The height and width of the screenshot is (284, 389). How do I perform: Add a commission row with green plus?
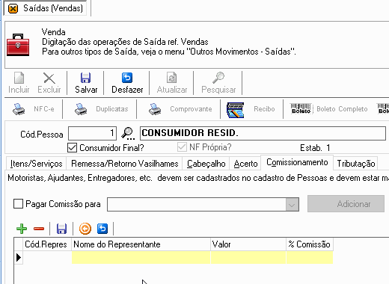[x=22, y=229]
